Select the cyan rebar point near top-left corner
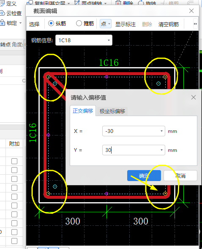202x249 pixels. (55, 84)
